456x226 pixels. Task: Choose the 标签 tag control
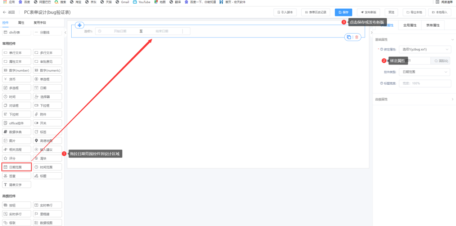[48, 132]
